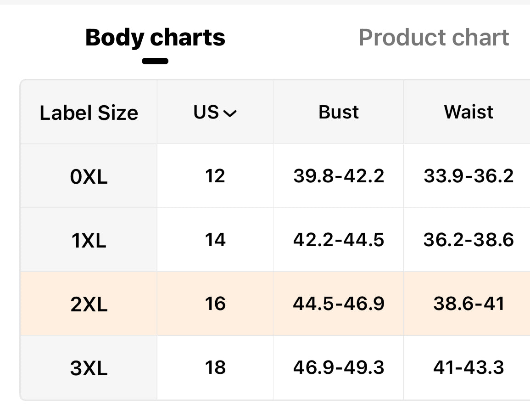Click US size 14 cell
530x406 pixels.
[x=215, y=240]
